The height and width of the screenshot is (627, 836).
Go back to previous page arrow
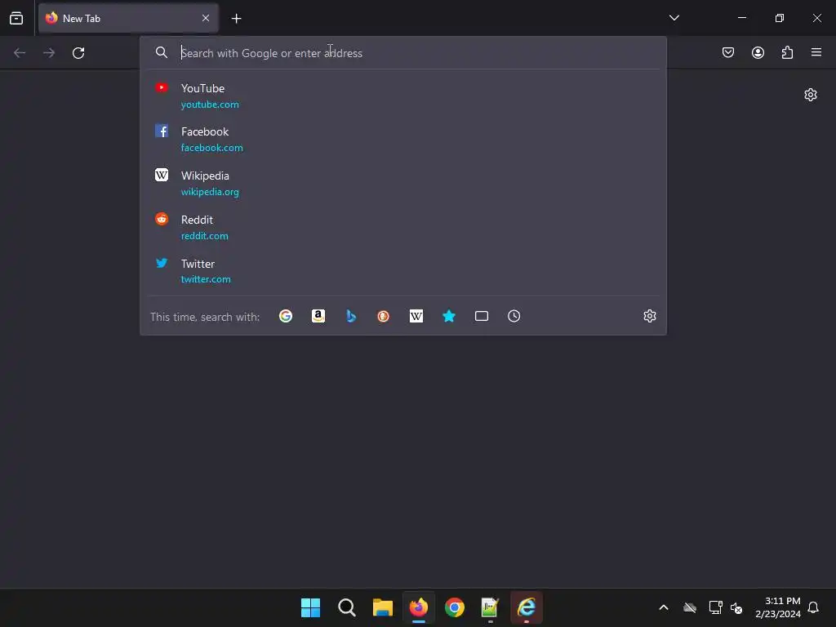[x=20, y=53]
